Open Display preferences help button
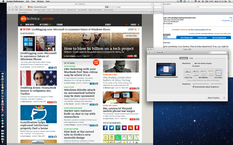Viewport: 233px width, 145px height. [224, 98]
